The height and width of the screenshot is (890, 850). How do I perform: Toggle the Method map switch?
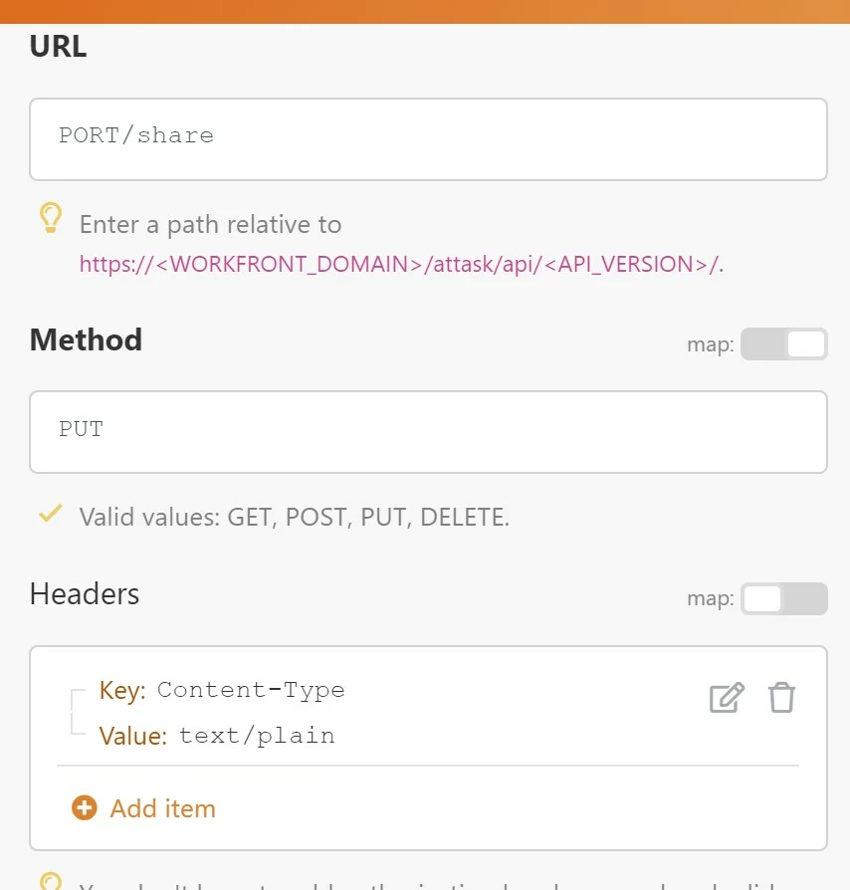tap(784, 344)
